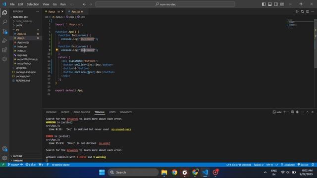Viewport: 317px width, 178px height.
Task: Toggle the bottom panel layout icon
Action: pyautogui.click(x=269, y=4)
